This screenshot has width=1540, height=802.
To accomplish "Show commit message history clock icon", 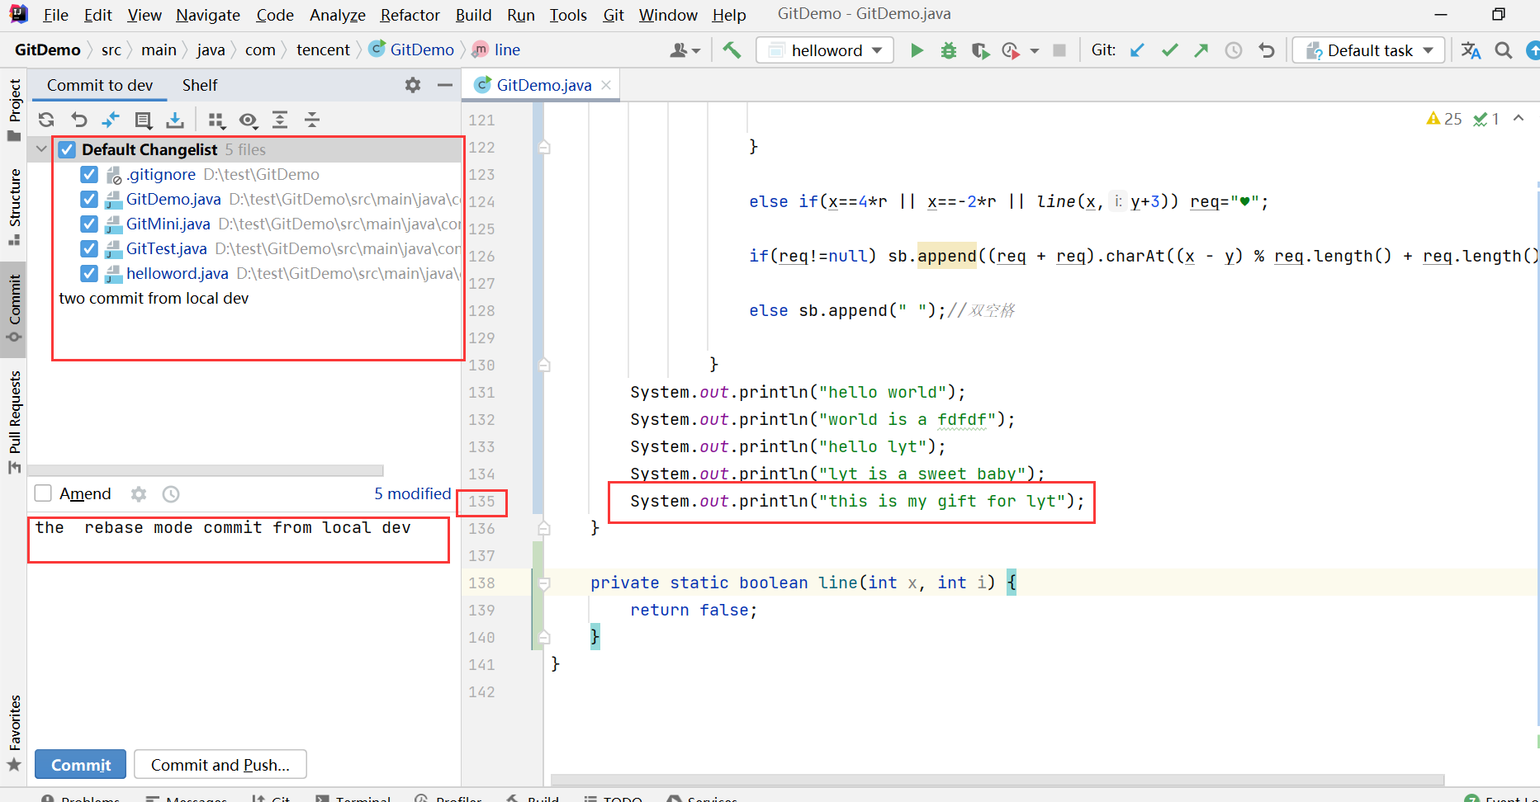I will click(171, 494).
